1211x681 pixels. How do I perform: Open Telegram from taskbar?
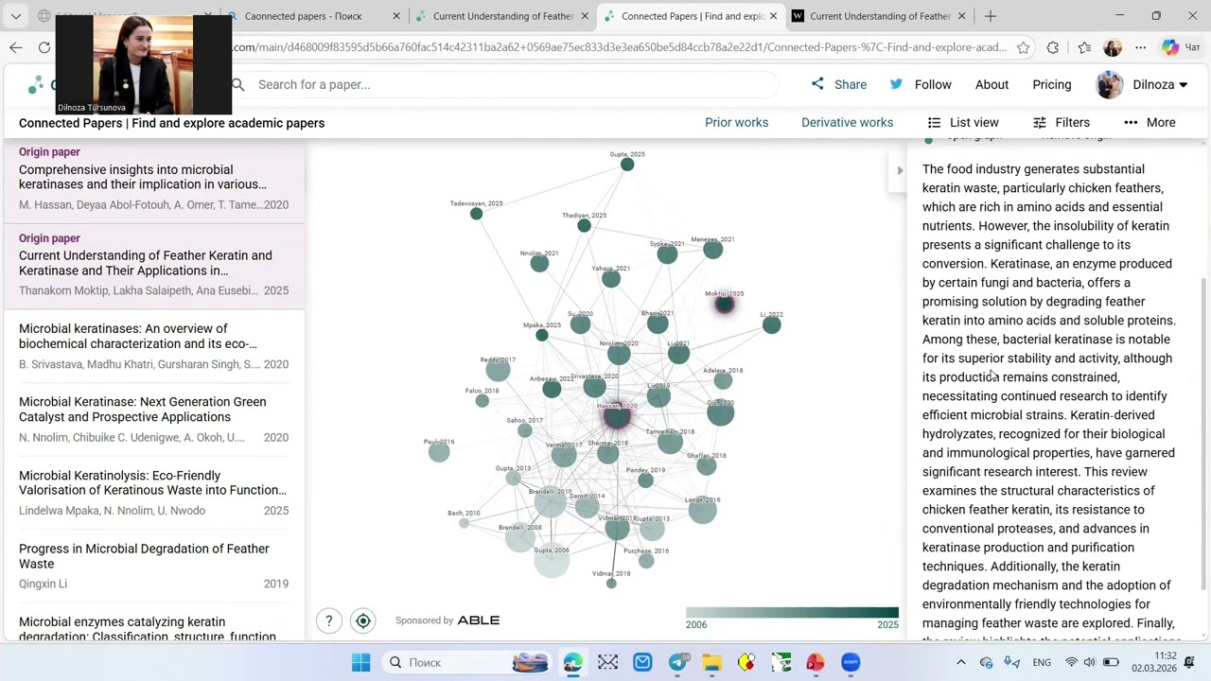(x=677, y=662)
